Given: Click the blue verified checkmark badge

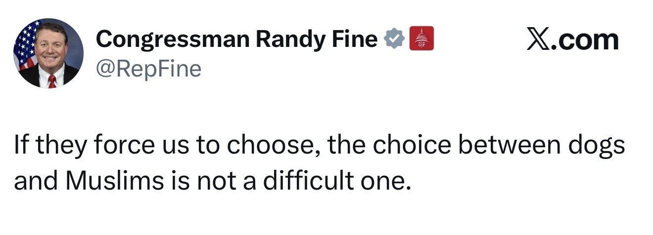Looking at the screenshot, I should coord(395,39).
